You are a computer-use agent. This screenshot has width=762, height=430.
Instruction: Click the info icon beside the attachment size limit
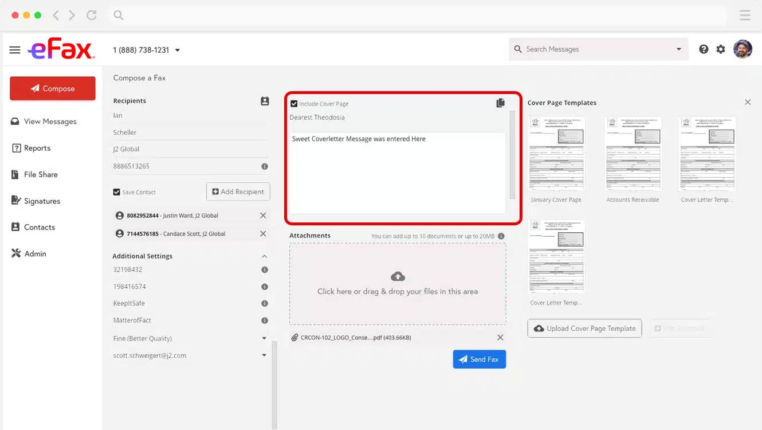(x=501, y=235)
